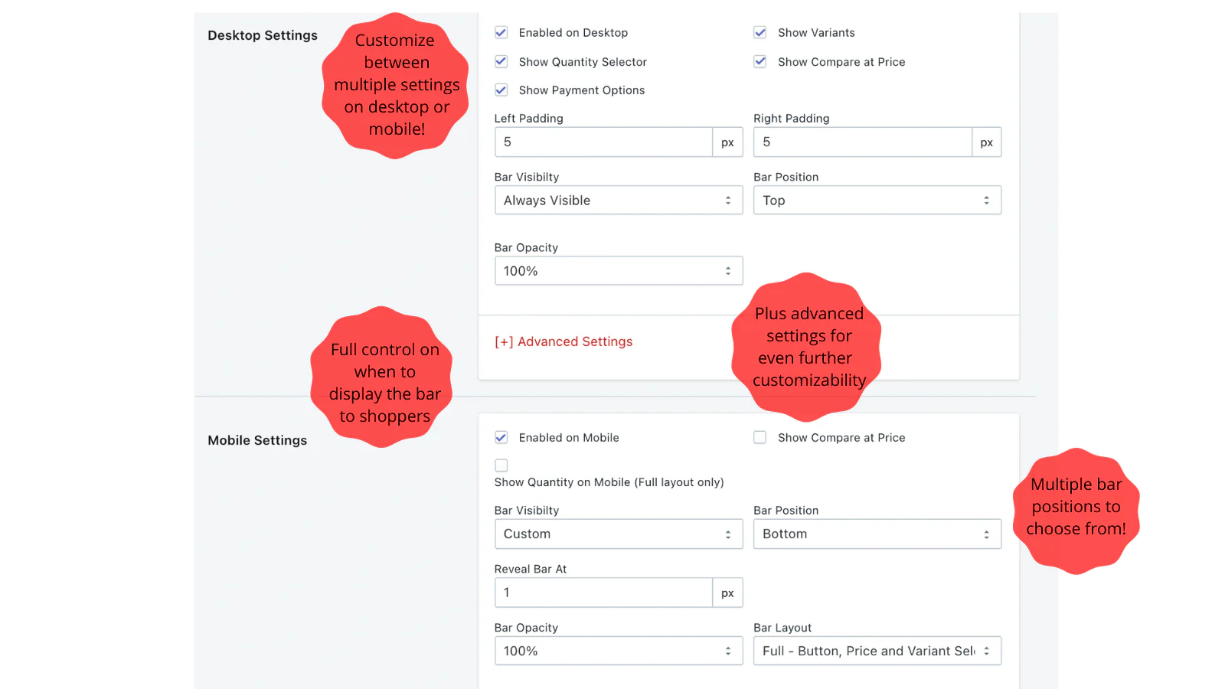Toggle Show Quantity Selector checkbox
The image size is (1225, 689).
pos(501,61)
